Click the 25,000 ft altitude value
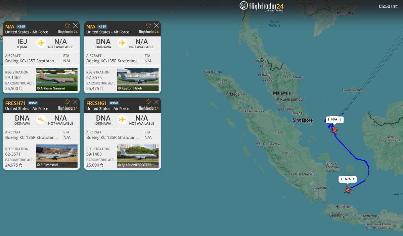403x236 pixels. click(x=95, y=165)
